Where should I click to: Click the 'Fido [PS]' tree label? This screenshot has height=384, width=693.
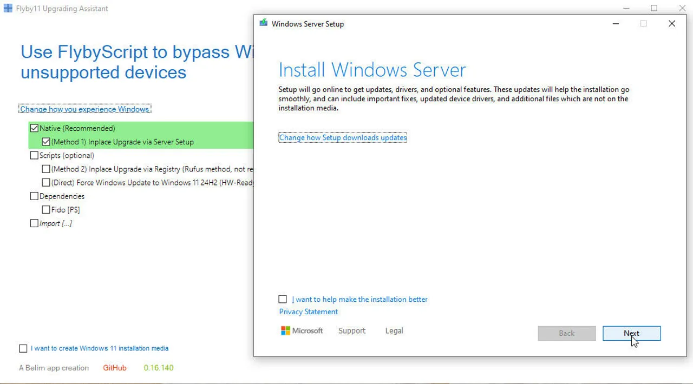(66, 209)
